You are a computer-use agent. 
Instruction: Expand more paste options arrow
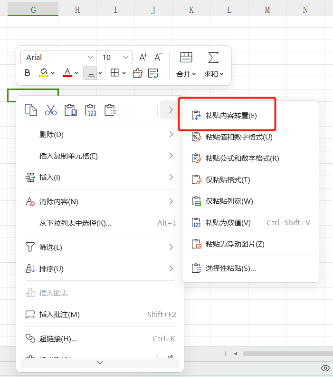171,110
